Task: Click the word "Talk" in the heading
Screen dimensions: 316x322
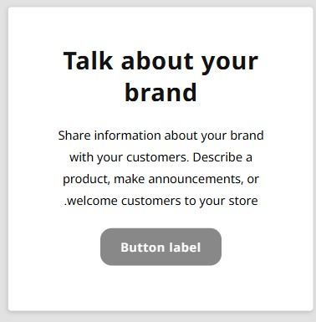Action: (x=88, y=61)
